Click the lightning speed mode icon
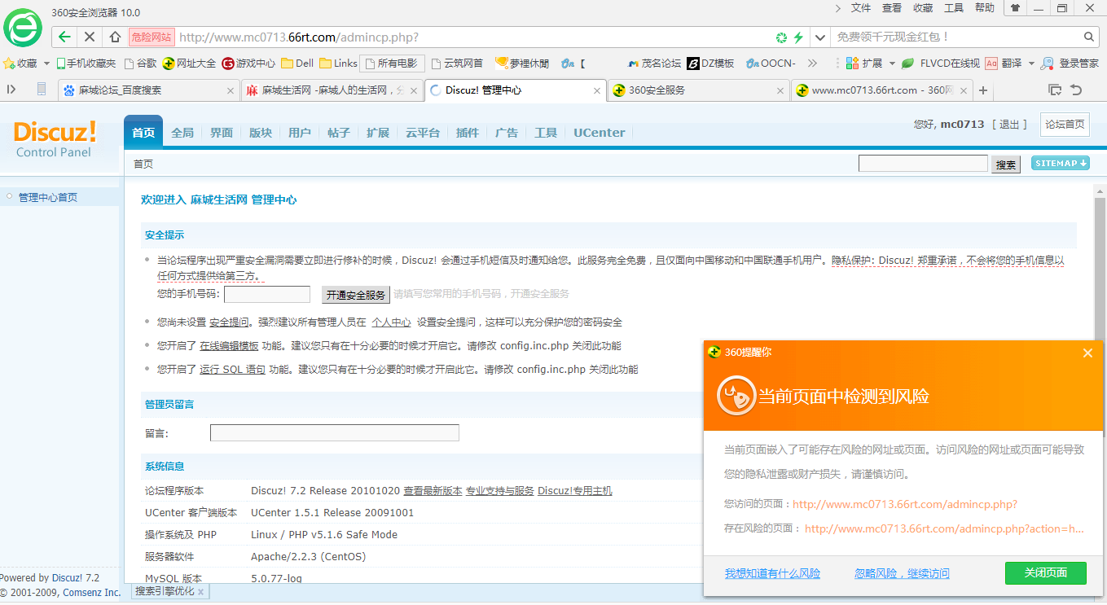Viewport: 1107px width, 605px height. click(x=798, y=37)
